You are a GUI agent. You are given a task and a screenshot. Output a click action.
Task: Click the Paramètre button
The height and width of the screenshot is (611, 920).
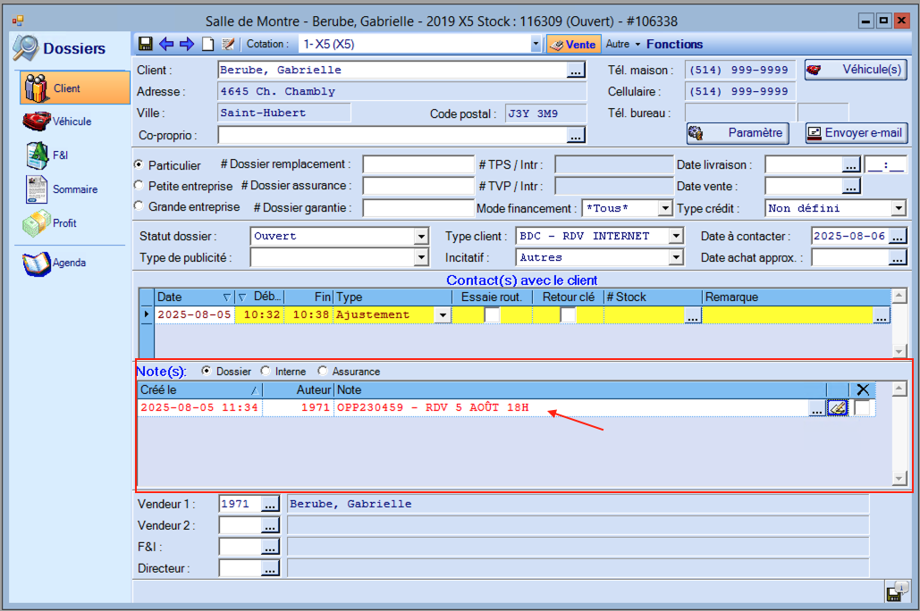tap(738, 133)
